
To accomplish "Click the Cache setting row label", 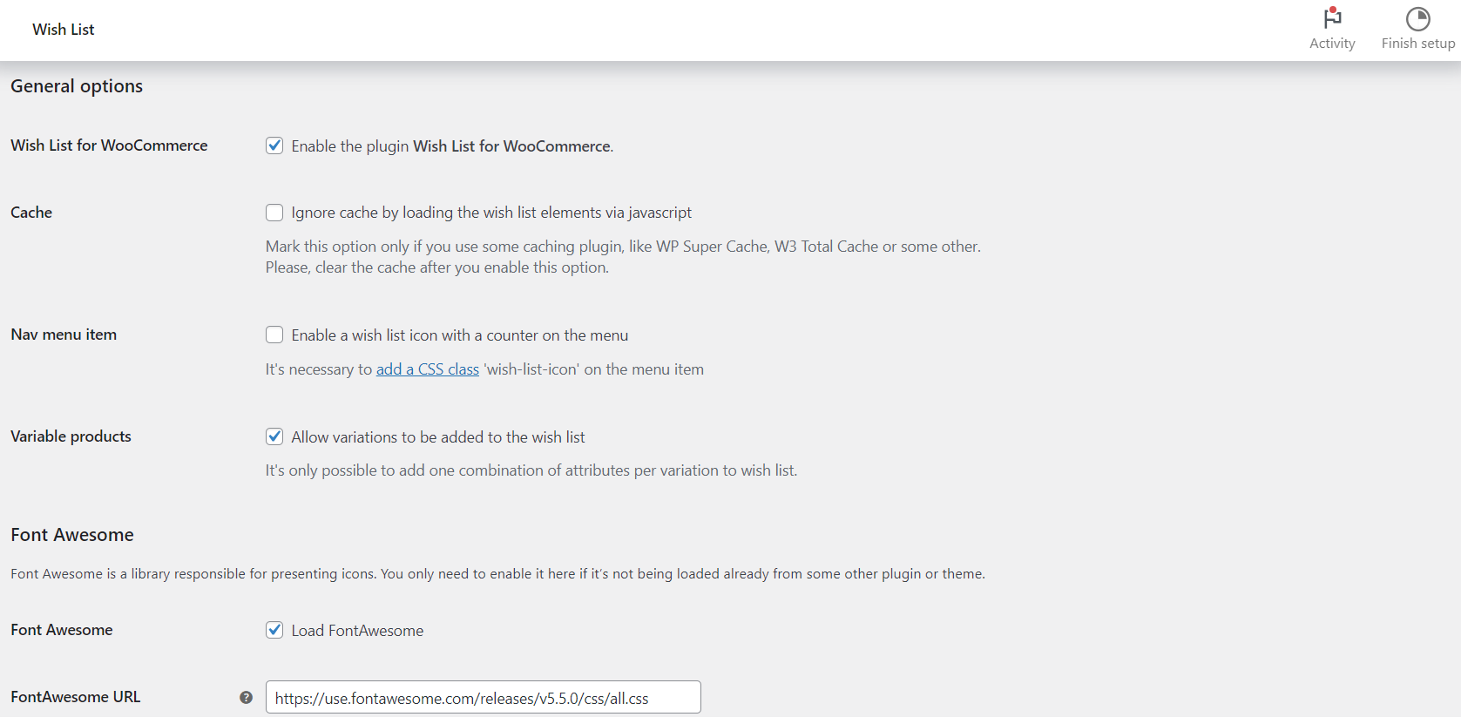I will click(31, 213).
